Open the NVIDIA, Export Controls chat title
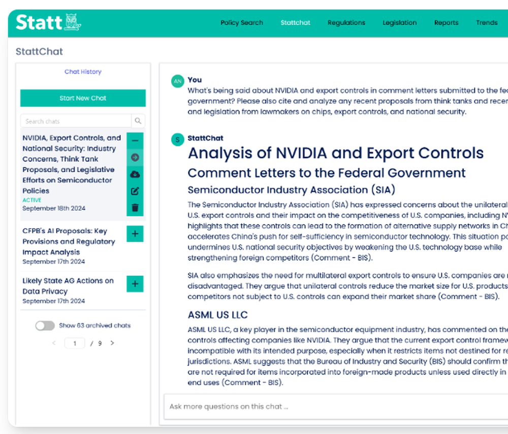 (x=72, y=164)
